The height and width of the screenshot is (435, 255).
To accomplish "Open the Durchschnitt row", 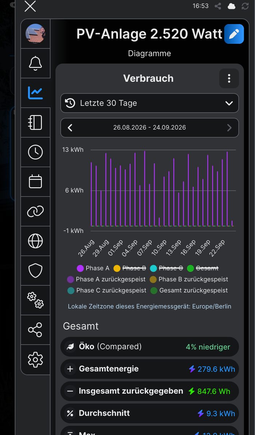I will point(149,413).
